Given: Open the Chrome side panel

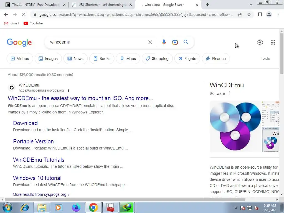Looking at the screenshot, I should (260, 14).
